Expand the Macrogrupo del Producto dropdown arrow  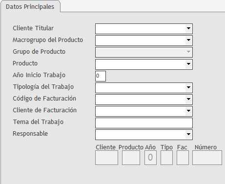coord(188,40)
